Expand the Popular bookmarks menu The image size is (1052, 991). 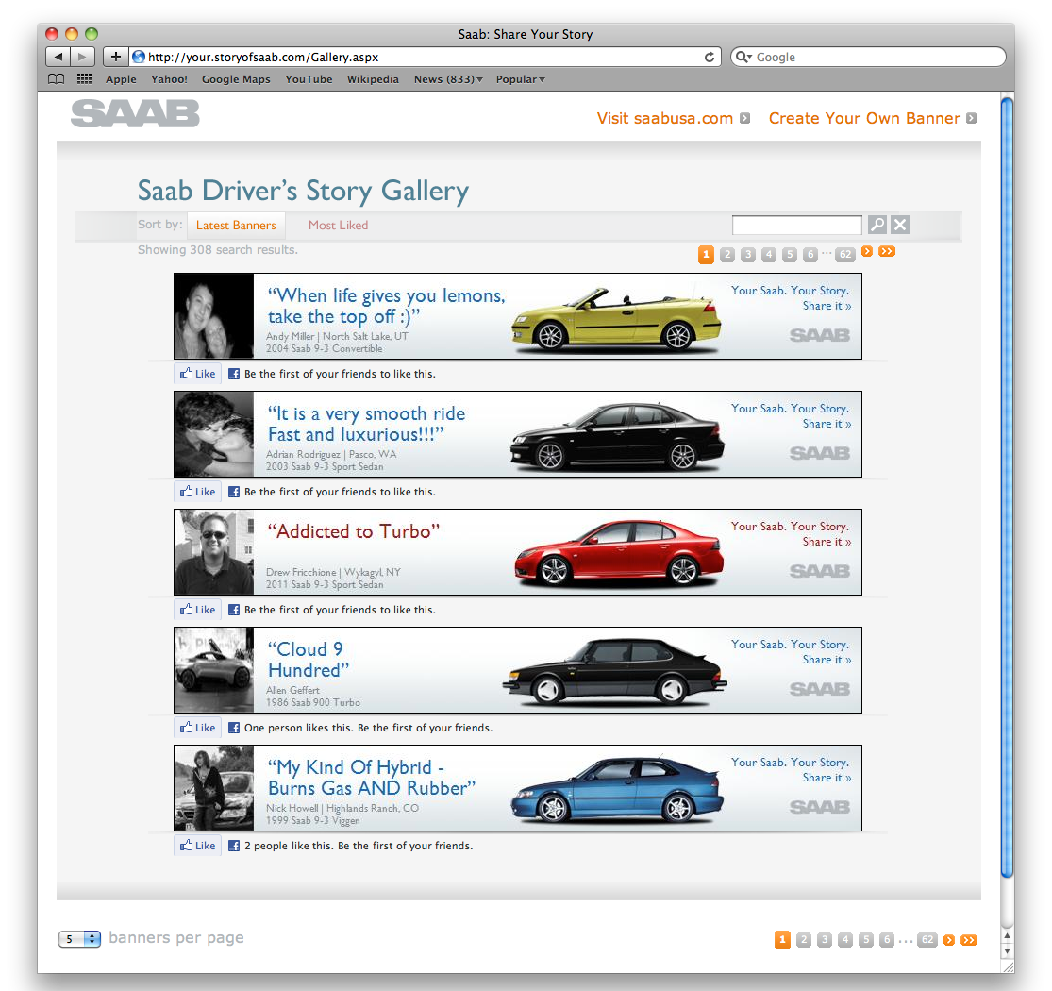[521, 79]
